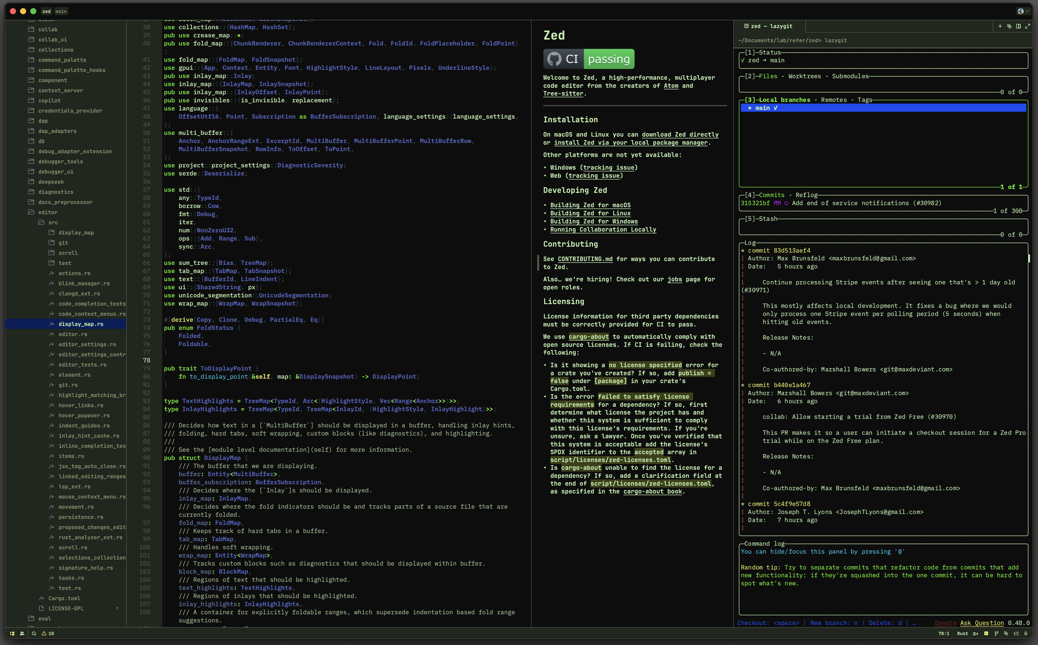Switch to Reflog tab in lazygit
The image size is (1038, 645).
tap(806, 195)
